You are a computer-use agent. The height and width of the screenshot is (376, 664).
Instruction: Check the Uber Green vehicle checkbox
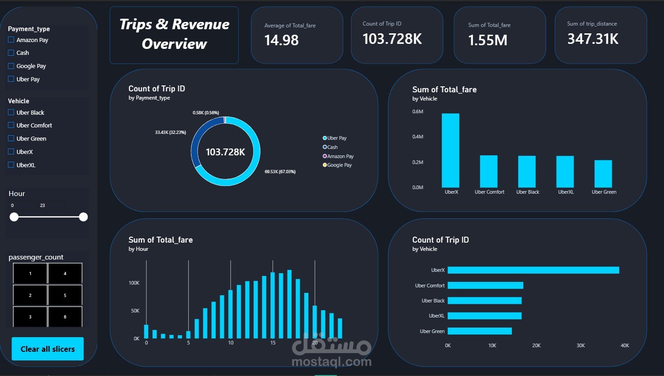point(11,138)
